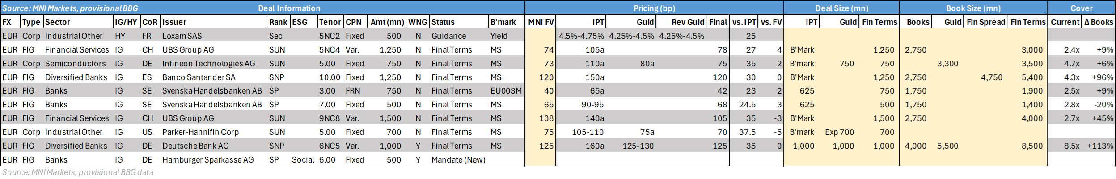This screenshot has height=179, width=1116.
Task: Select the "Guidance" status cell
Action: tap(448, 36)
